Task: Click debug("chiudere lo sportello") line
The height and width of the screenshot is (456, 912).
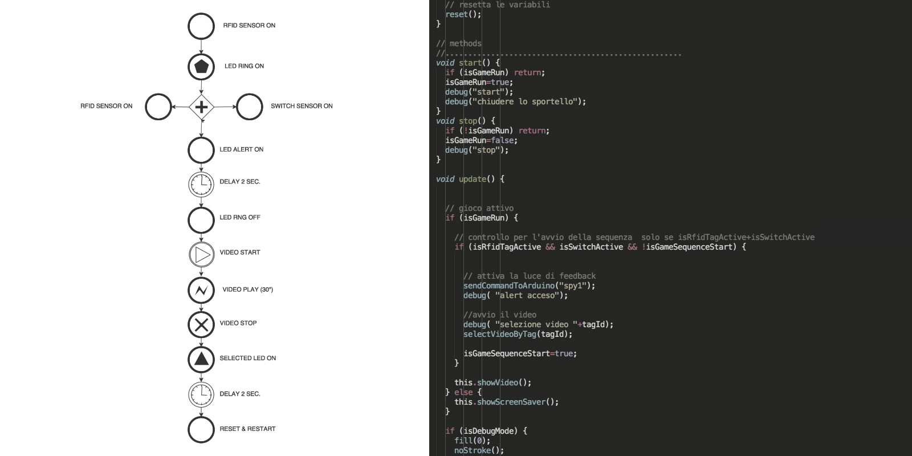Action: (x=516, y=101)
